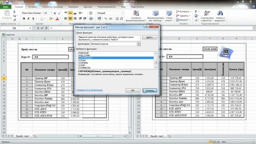
Task: Toggle Underline (Ч) formatting
Action: [33, 19]
